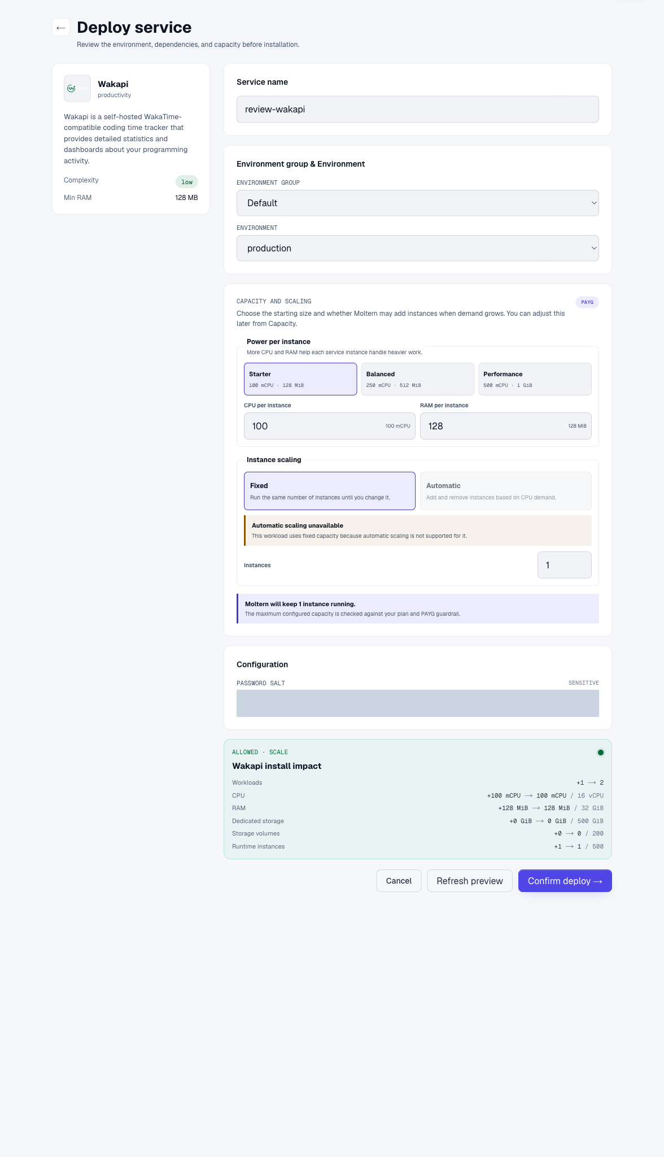664x1157 pixels.
Task: Click the low complexity badge
Action: coord(187,182)
